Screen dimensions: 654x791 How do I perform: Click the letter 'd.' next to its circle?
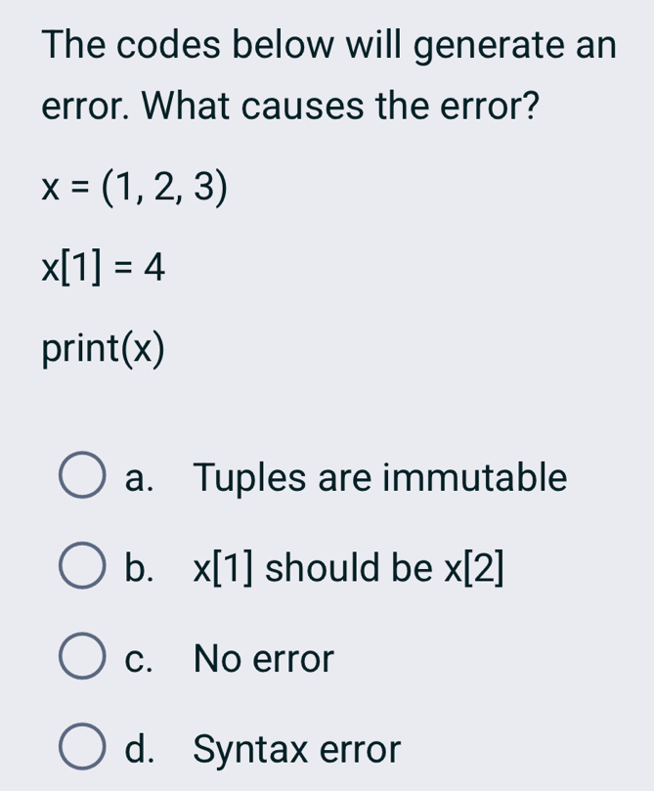(140, 749)
